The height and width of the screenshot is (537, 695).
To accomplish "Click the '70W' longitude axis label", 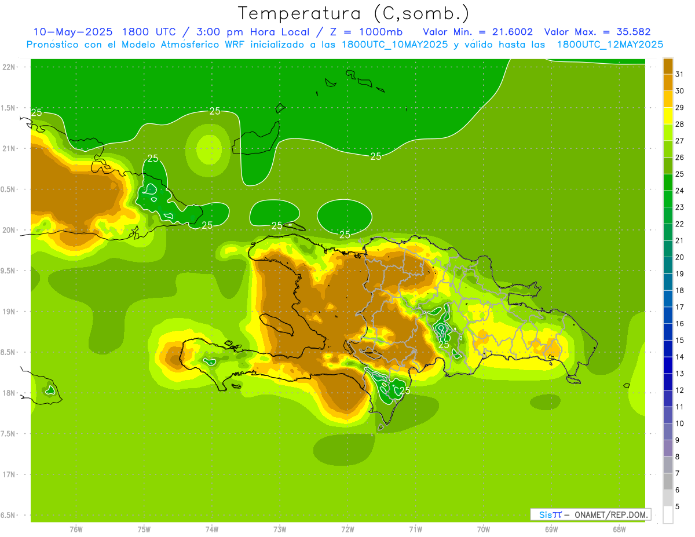I will (484, 529).
